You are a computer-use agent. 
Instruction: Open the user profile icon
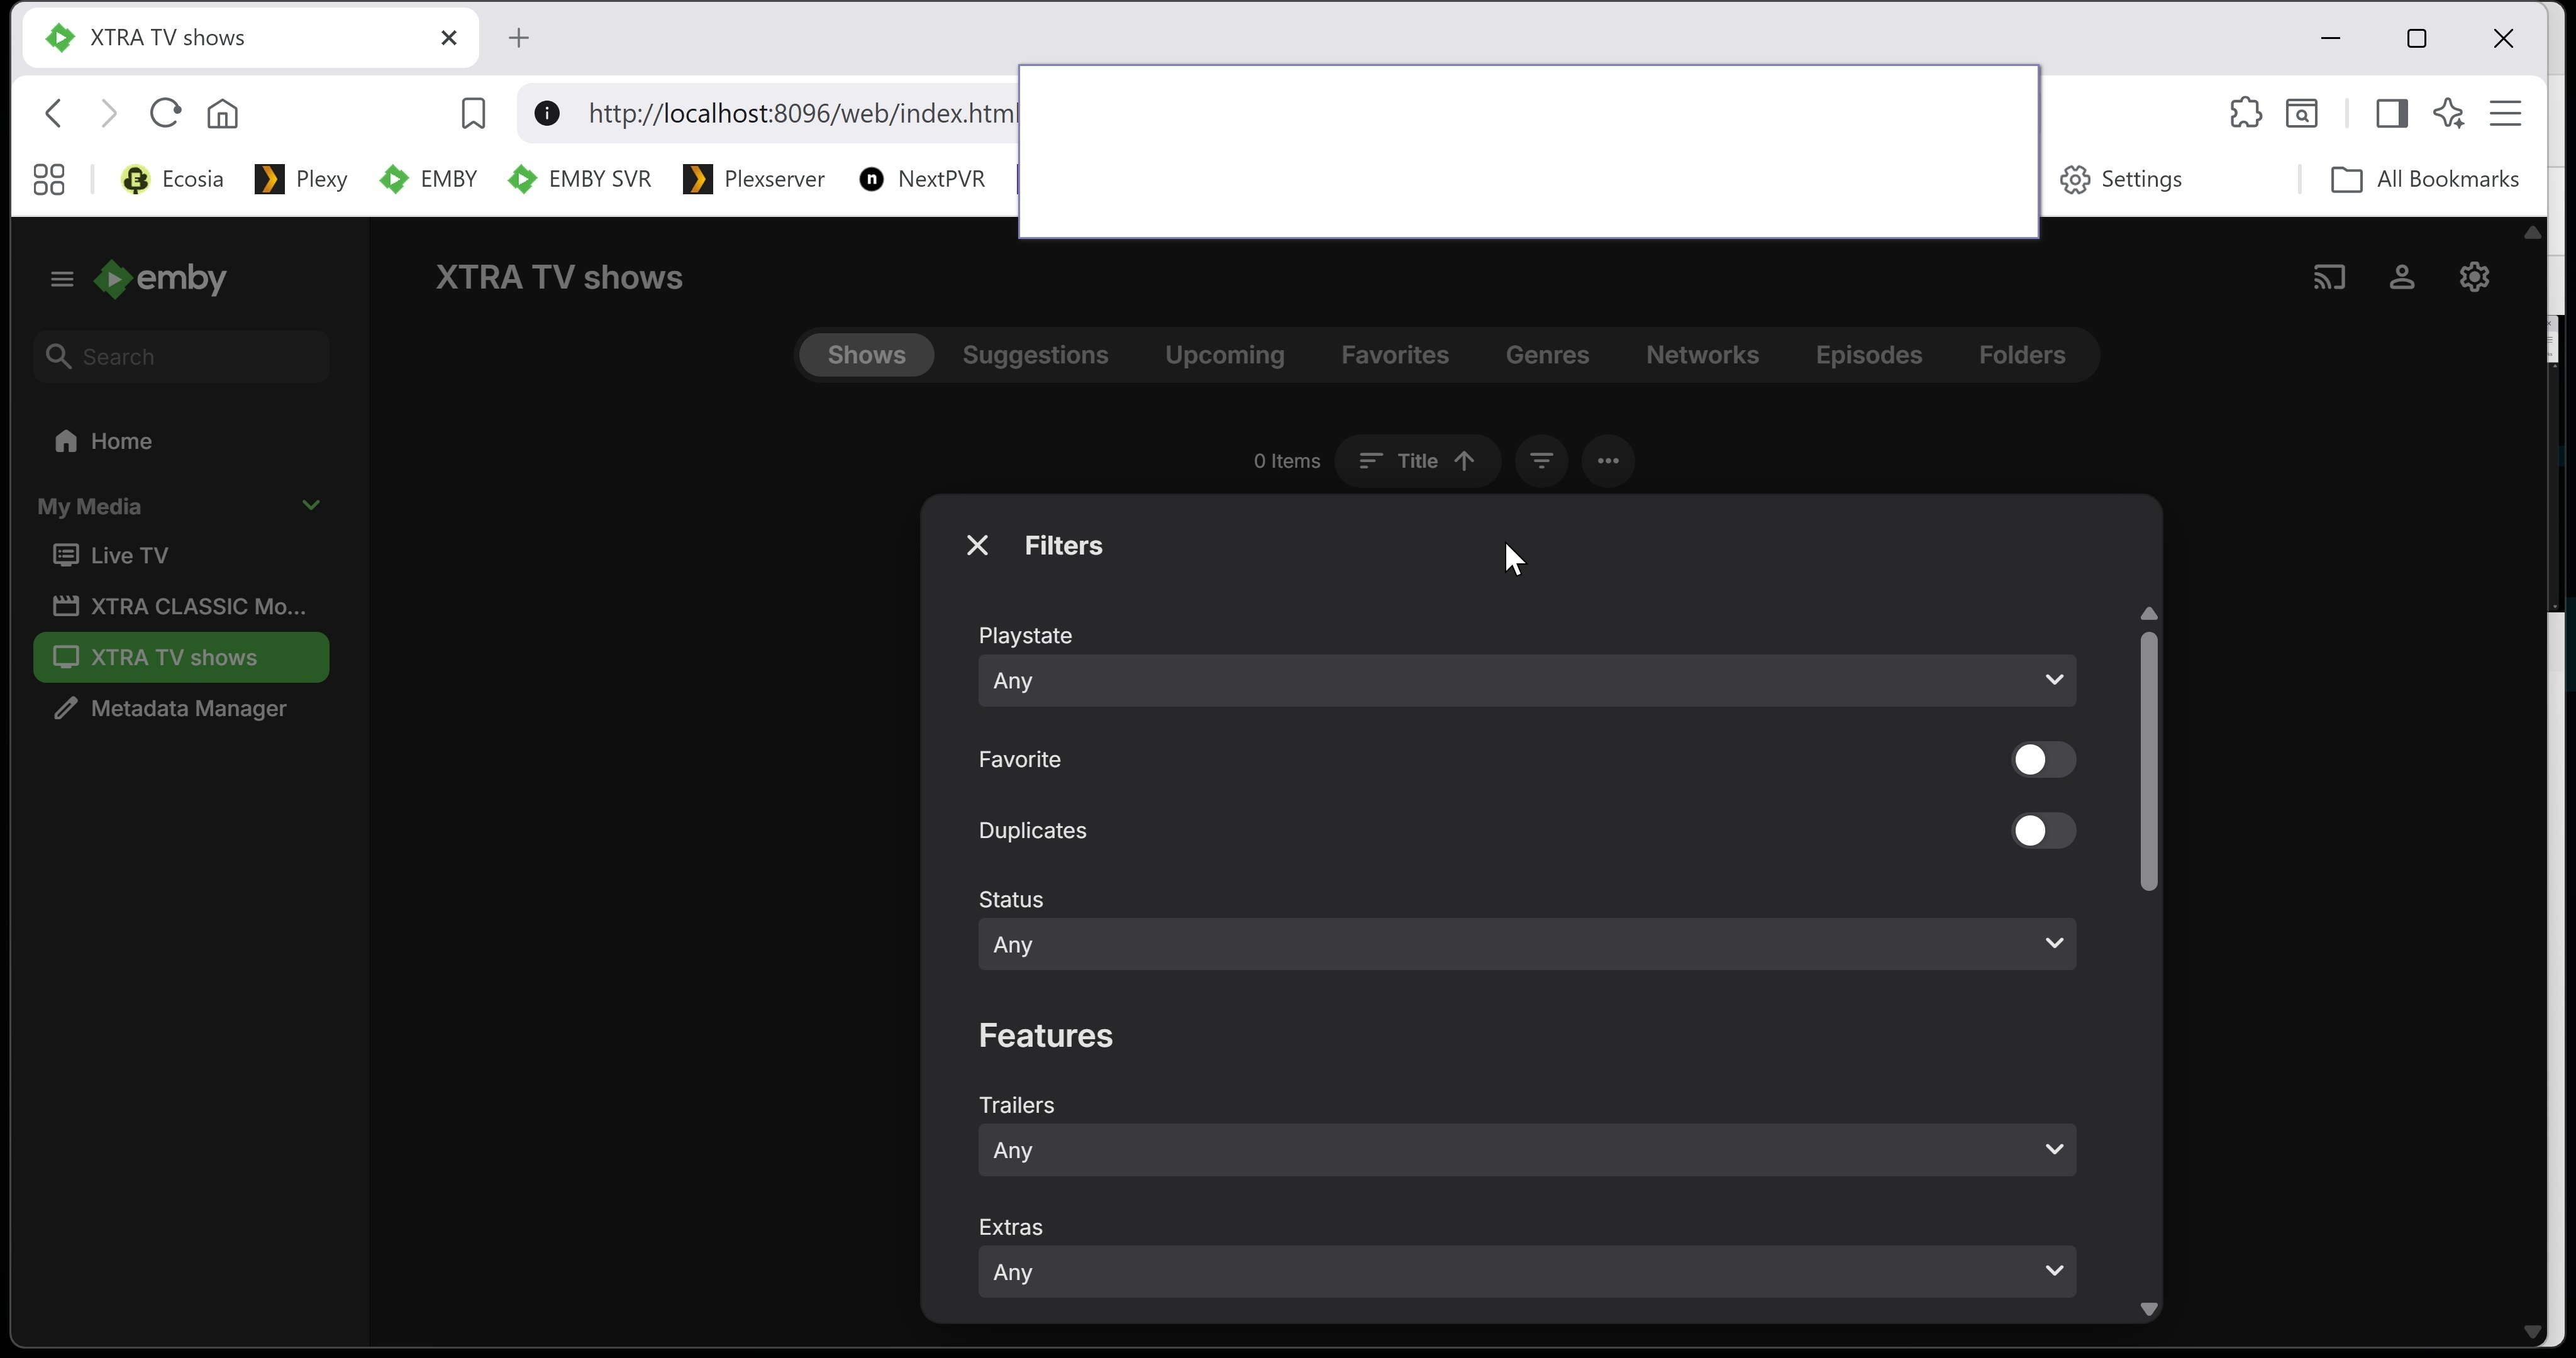(x=2402, y=277)
